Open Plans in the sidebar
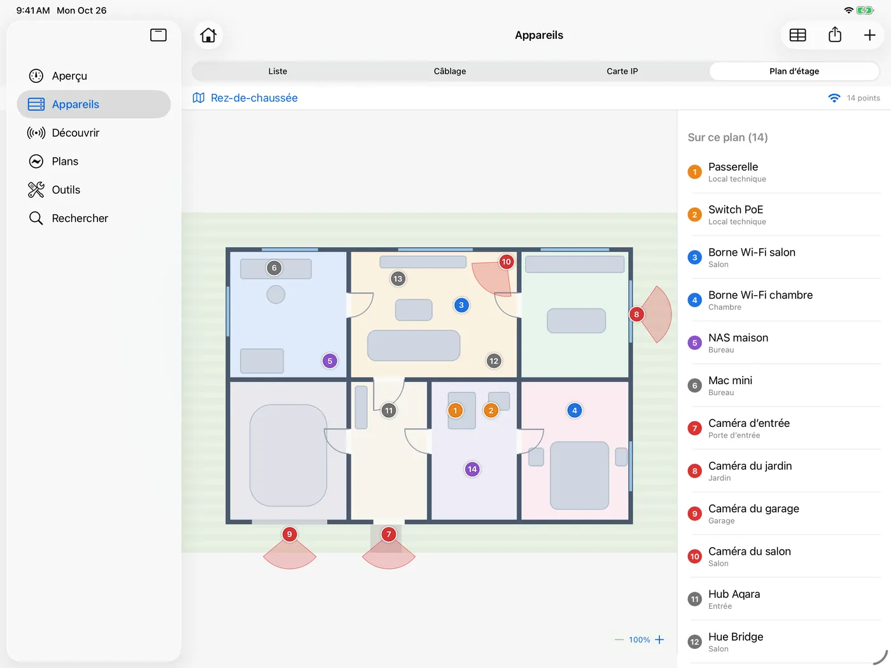The width and height of the screenshot is (891, 668). tap(94, 162)
